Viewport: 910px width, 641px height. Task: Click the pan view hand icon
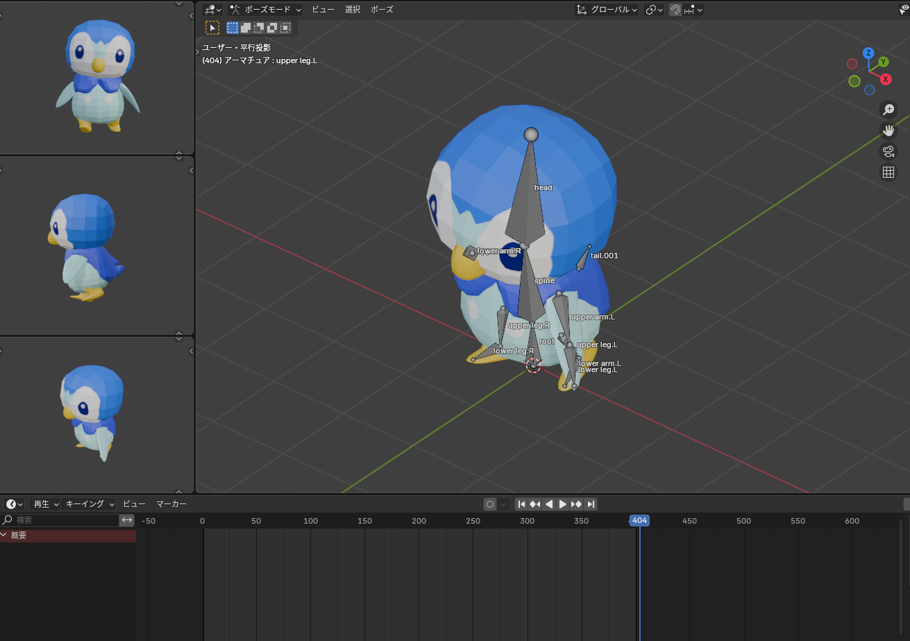click(x=888, y=131)
